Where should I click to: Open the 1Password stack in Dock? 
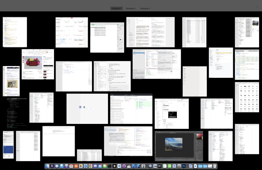(x=191, y=166)
